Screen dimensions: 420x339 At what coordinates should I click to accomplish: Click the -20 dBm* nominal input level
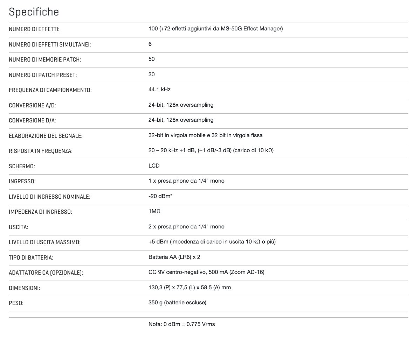click(x=160, y=196)
